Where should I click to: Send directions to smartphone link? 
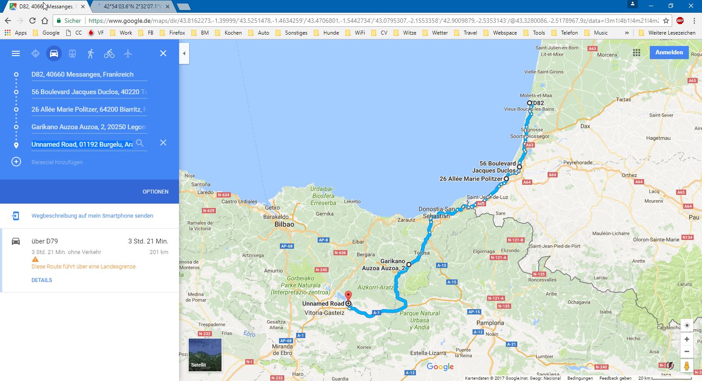pyautogui.click(x=92, y=216)
